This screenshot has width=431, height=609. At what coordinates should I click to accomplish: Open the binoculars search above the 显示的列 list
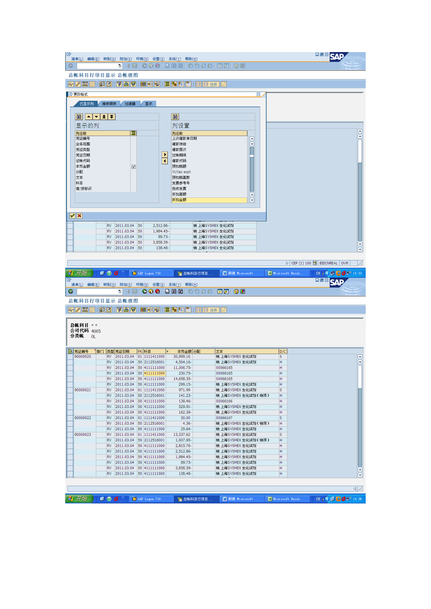[x=79, y=117]
